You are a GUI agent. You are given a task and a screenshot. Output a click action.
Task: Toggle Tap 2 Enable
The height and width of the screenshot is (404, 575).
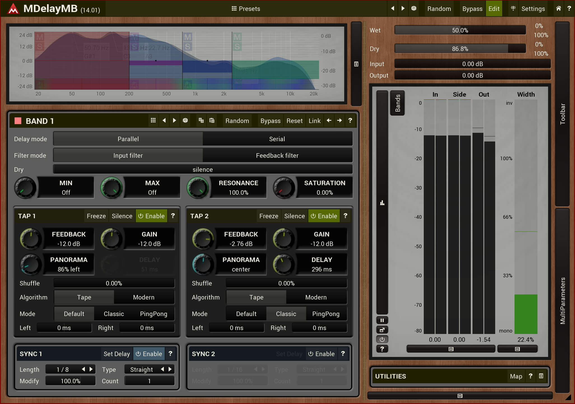tap(324, 216)
